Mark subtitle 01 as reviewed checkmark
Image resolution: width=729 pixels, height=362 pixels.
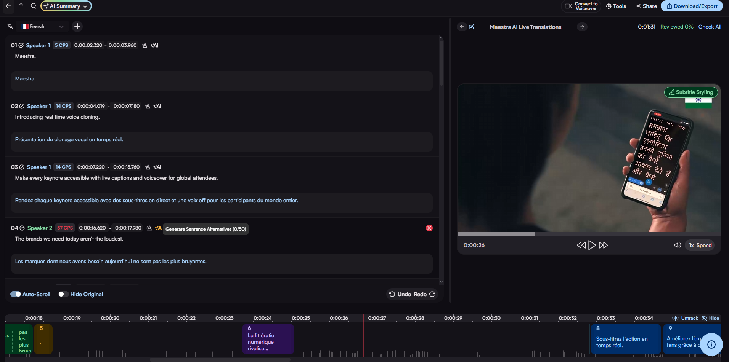(x=21, y=45)
